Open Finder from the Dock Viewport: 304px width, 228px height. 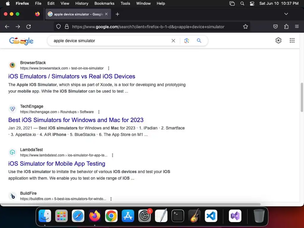click(45, 216)
